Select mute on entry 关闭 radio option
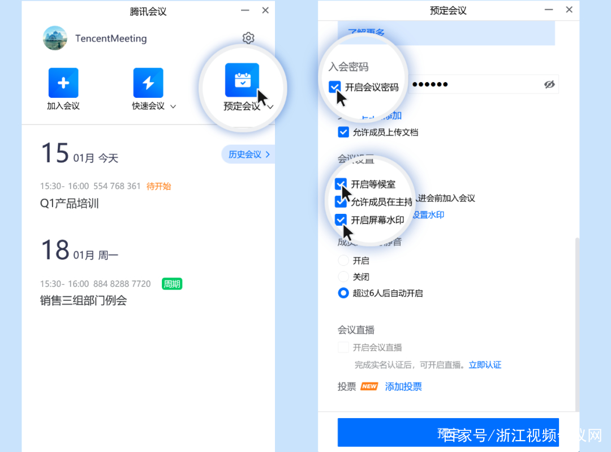This screenshot has height=452, width=611. pos(343,277)
